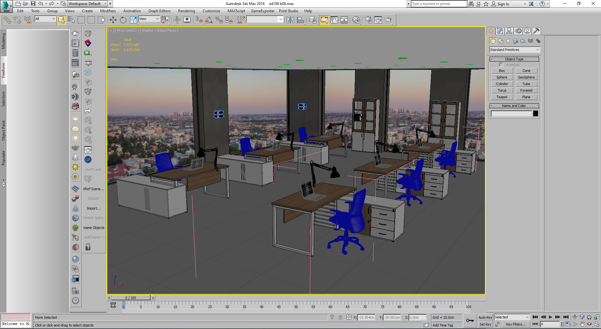The height and width of the screenshot is (329, 601).
Task: Open the Workspace Default dropdown
Action: coord(87,4)
